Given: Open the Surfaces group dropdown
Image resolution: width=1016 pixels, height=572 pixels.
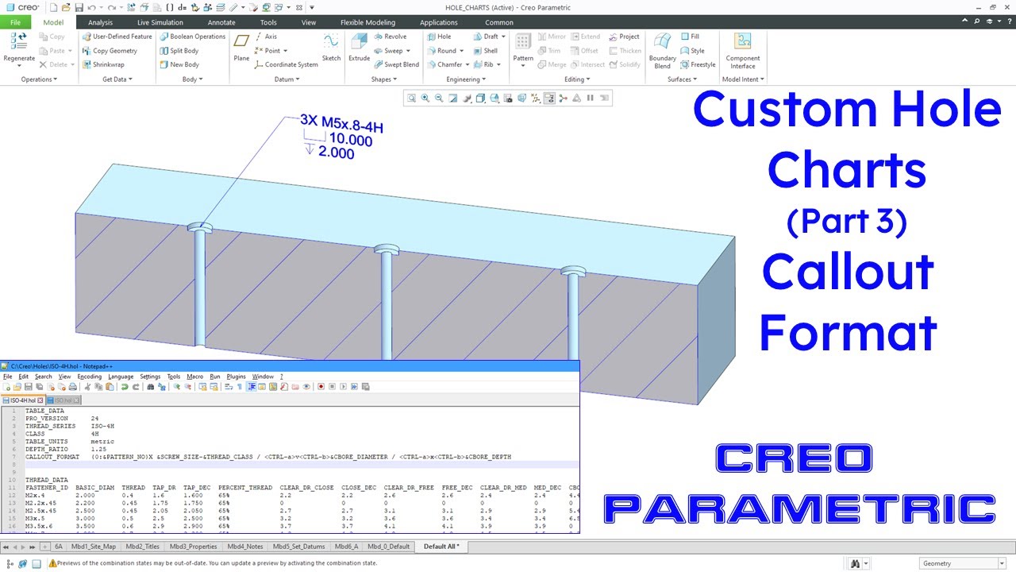Looking at the screenshot, I should click(683, 79).
